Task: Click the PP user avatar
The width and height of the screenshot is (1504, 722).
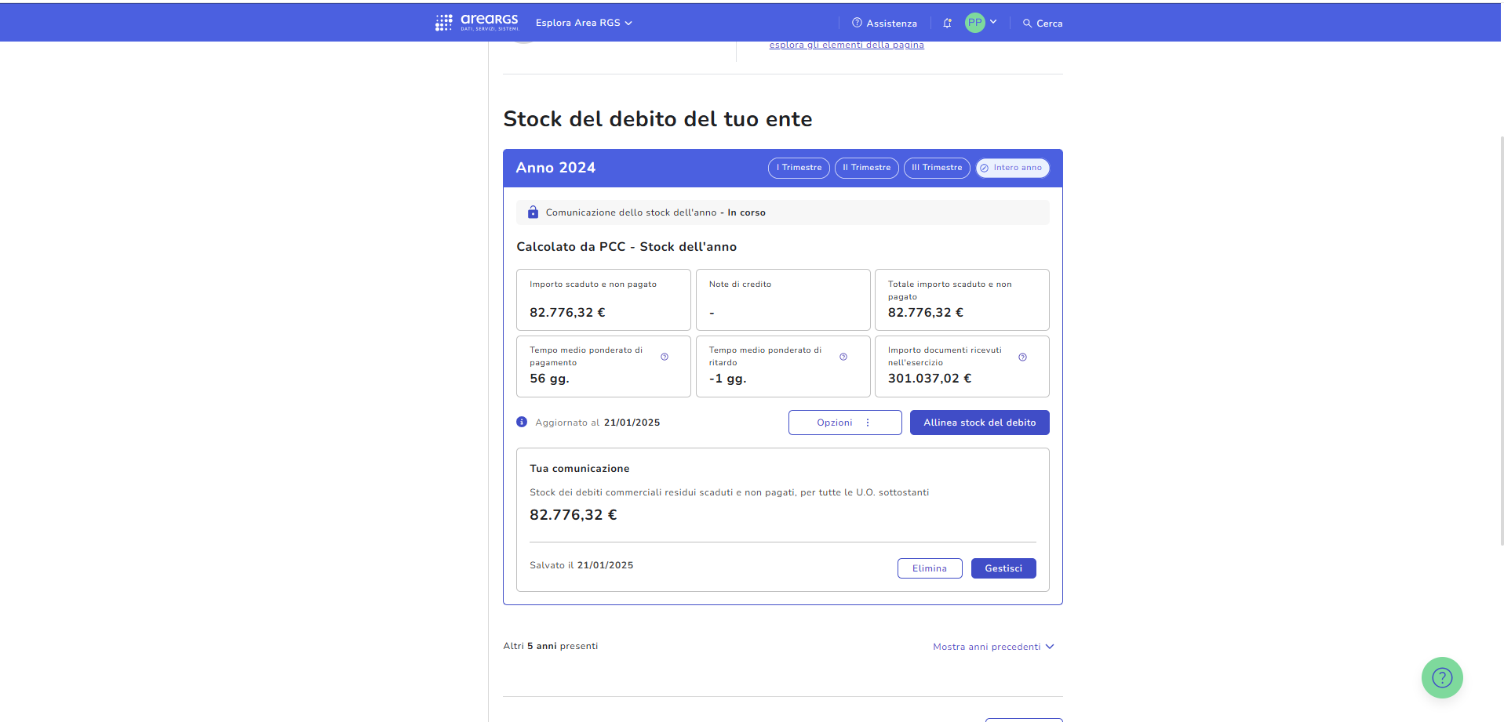Action: (974, 23)
